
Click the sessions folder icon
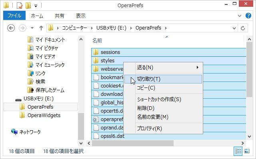[96, 52]
